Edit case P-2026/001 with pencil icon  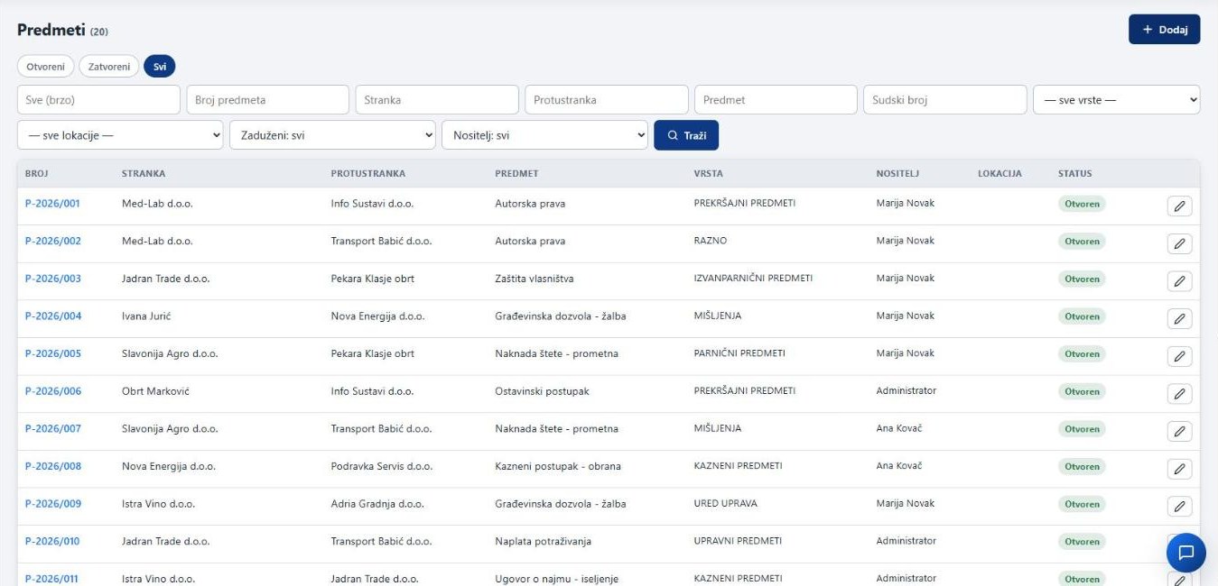[1179, 206]
